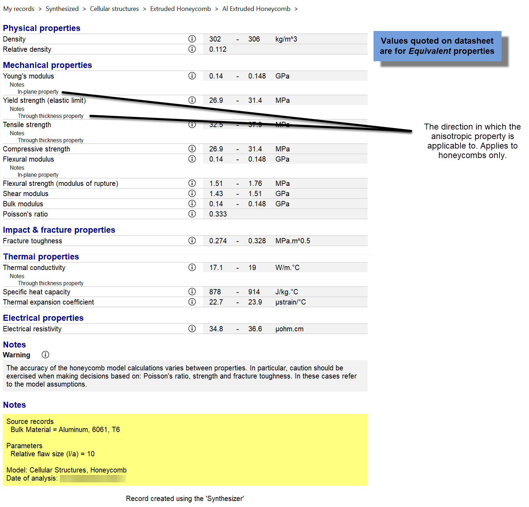Select Electrical resistivity maximum value 36.6

[x=255, y=329]
